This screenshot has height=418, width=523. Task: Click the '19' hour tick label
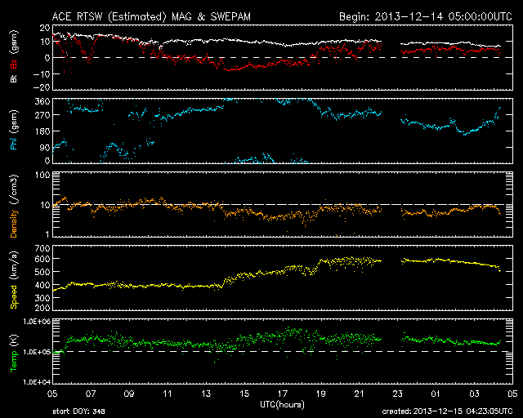tap(321, 394)
